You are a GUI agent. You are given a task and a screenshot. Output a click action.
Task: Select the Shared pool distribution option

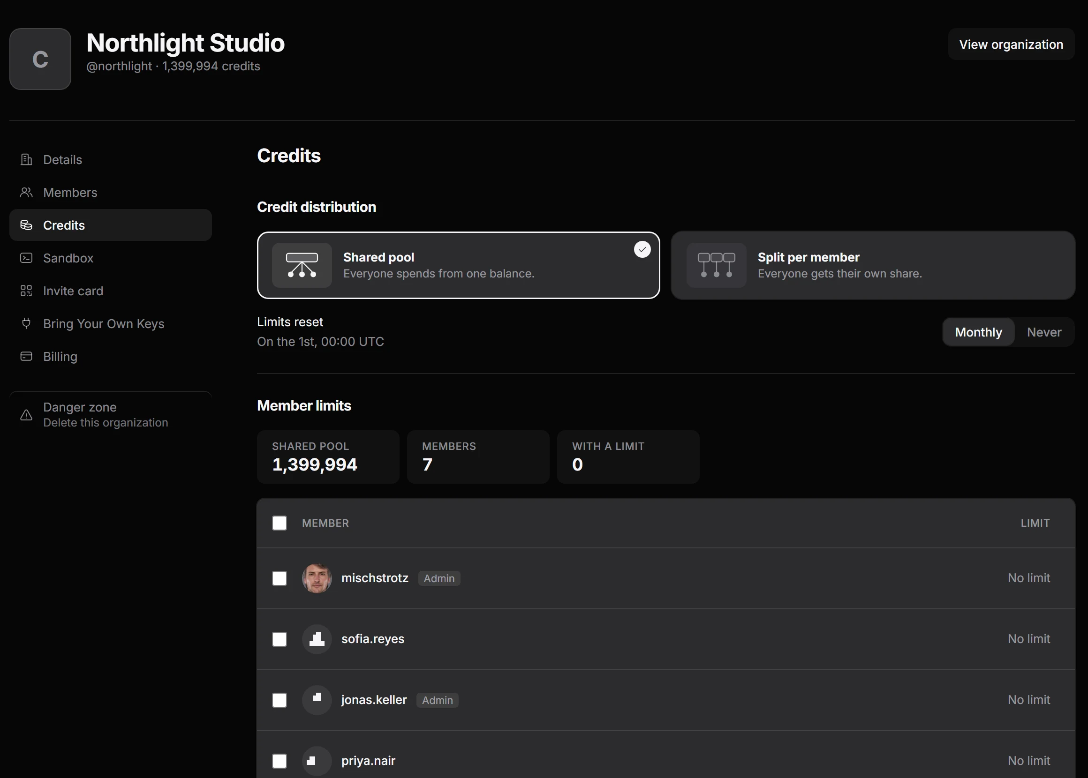(x=459, y=265)
